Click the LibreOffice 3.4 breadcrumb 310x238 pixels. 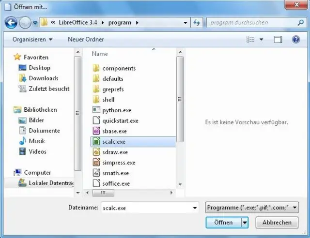77,23
